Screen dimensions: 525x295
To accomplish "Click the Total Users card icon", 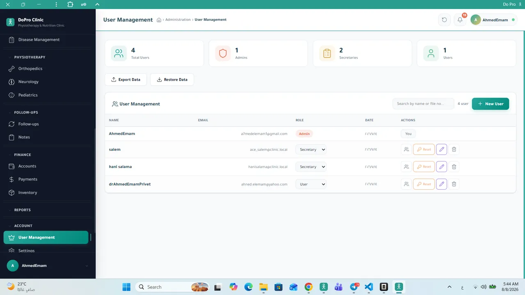I will [119, 53].
